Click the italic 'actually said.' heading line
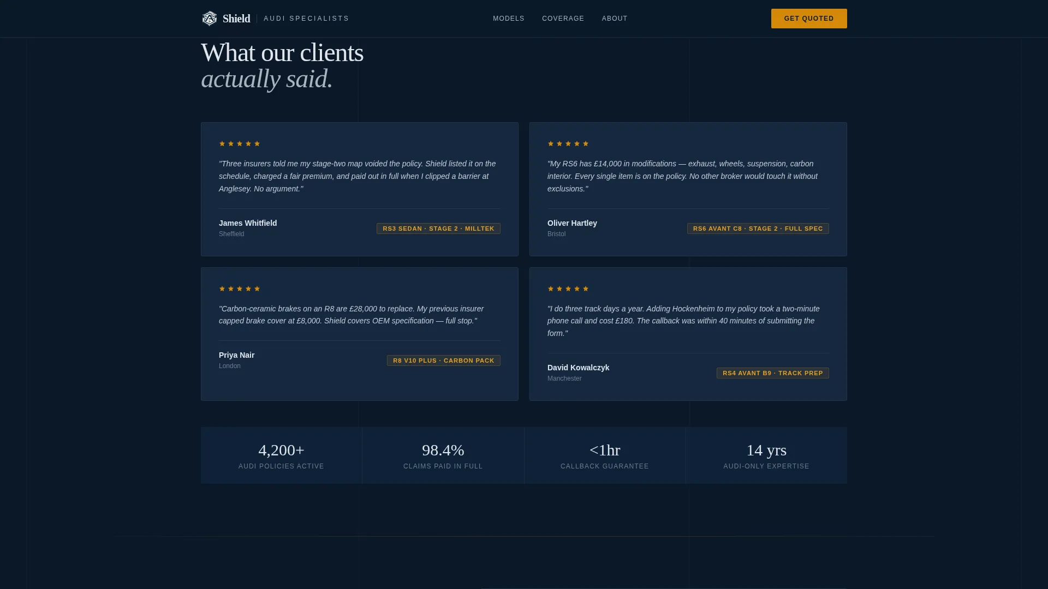The height and width of the screenshot is (589, 1048). tap(267, 79)
